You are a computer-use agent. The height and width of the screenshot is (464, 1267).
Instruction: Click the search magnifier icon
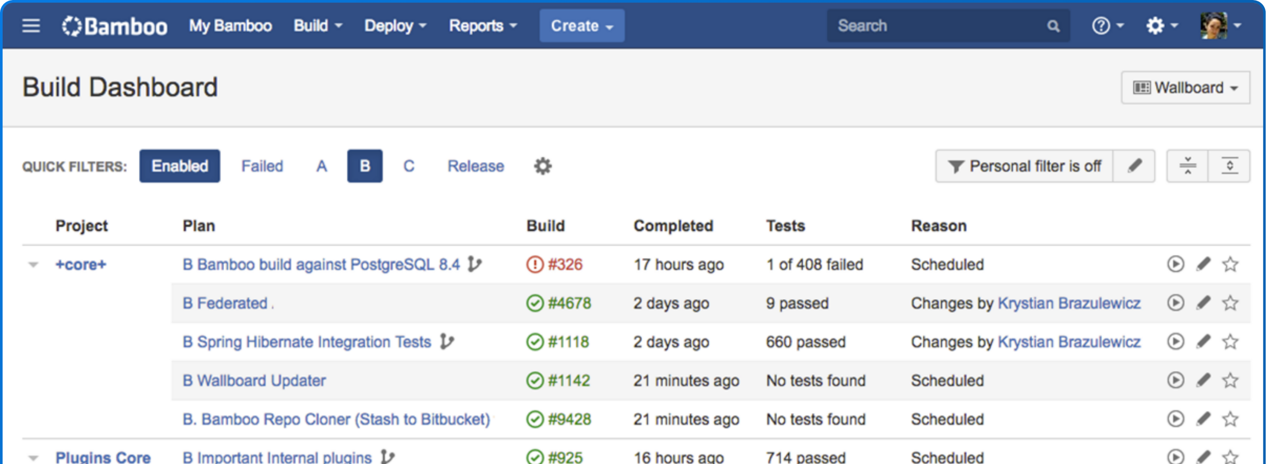(1053, 26)
